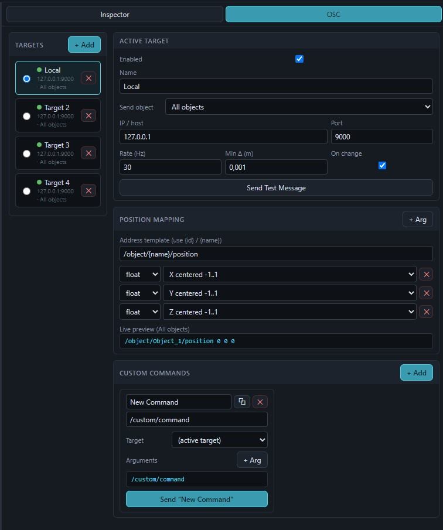Open the Z centered -1..1 source dropdown
This screenshot has width=443, height=530.
pos(289,312)
